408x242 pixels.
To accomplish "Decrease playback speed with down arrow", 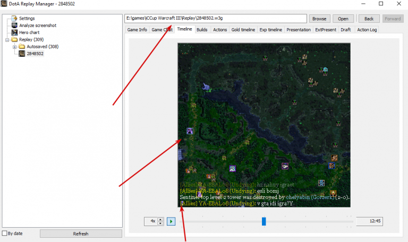I will click(x=160, y=223).
